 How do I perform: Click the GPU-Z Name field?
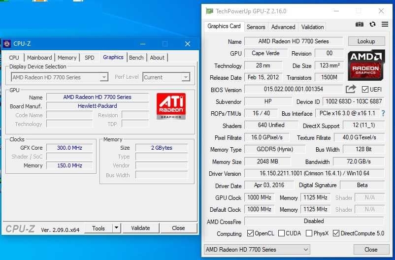(x=294, y=41)
